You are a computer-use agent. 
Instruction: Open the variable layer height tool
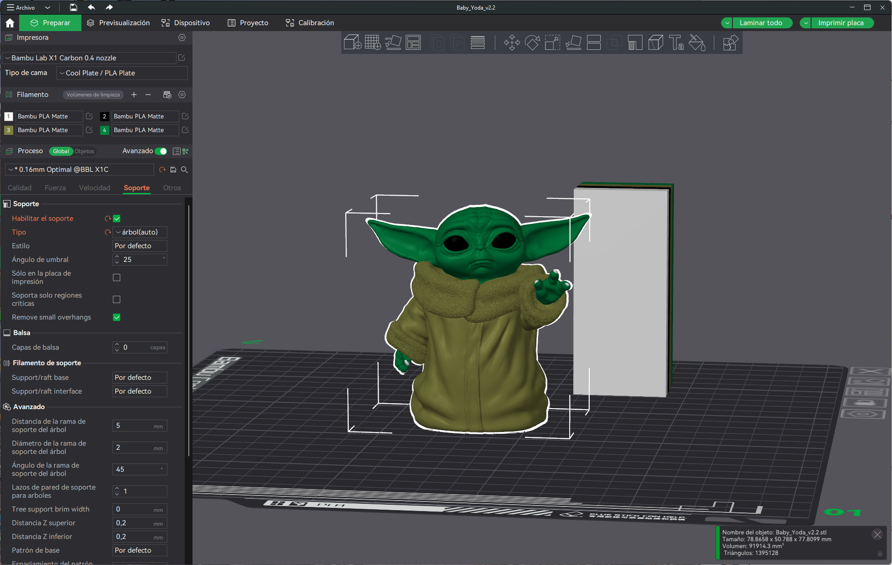[478, 43]
